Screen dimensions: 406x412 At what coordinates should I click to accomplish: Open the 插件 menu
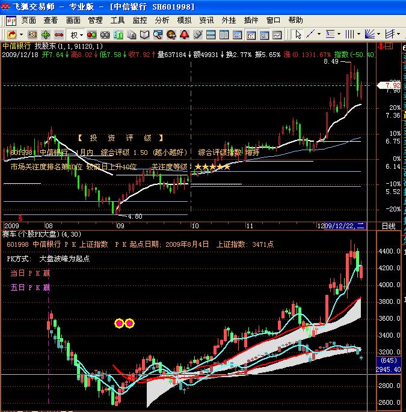pos(251,20)
